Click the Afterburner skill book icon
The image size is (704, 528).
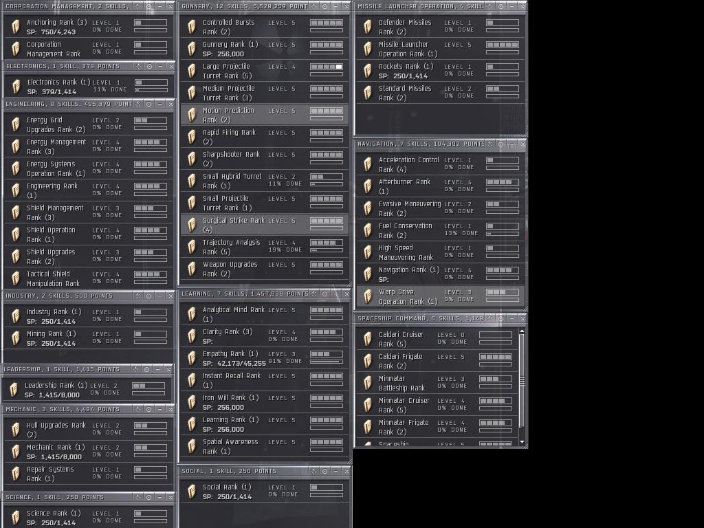coord(368,186)
